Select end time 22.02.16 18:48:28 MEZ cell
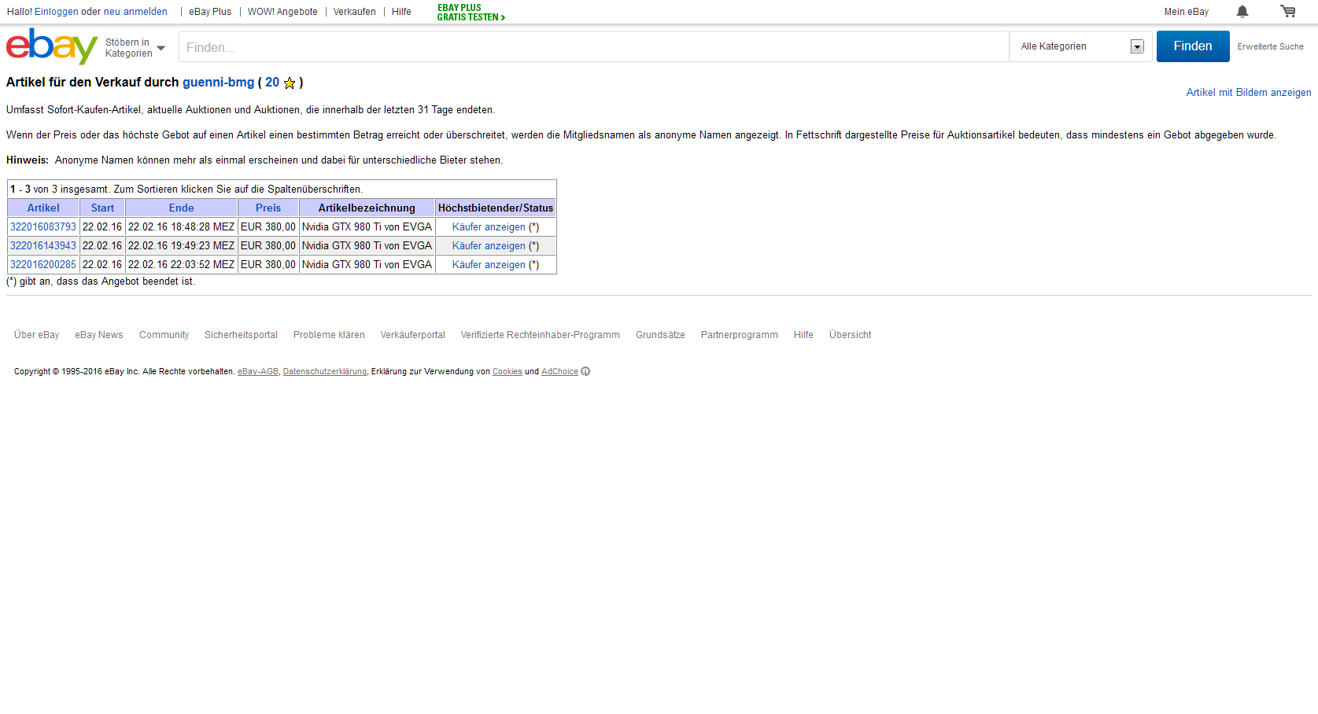This screenshot has height=714, width=1318. (181, 227)
